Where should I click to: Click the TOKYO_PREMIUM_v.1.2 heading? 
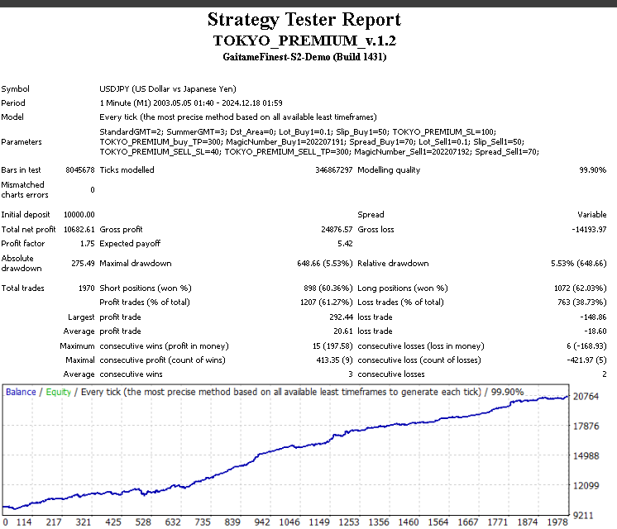[304, 40]
